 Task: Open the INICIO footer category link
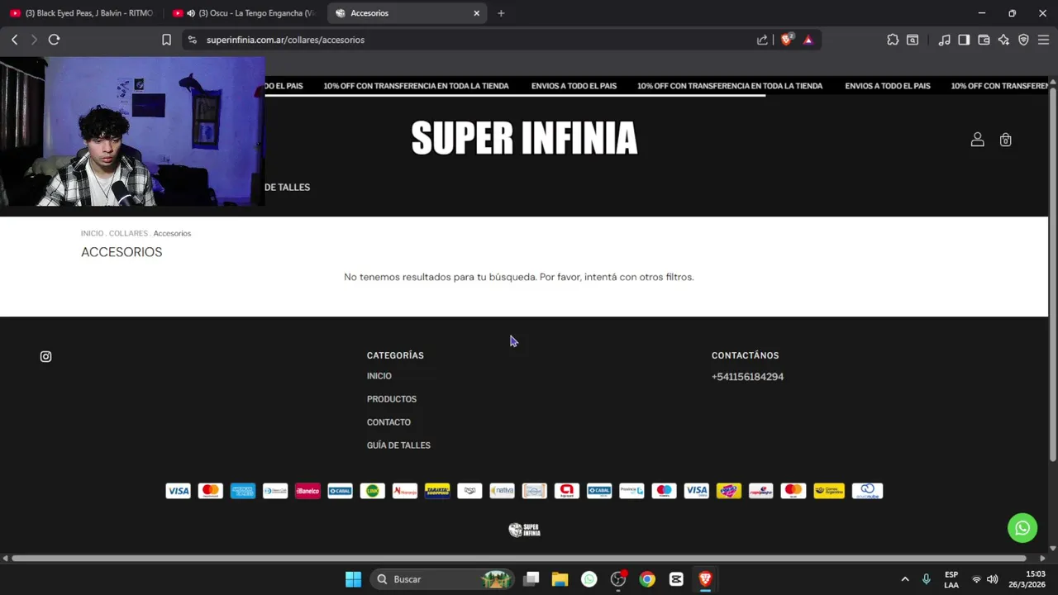point(379,376)
